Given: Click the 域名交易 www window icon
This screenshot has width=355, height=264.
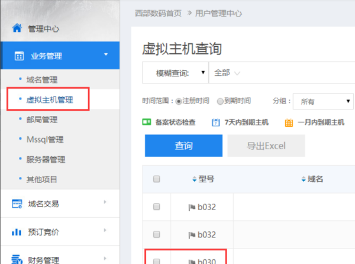Looking at the screenshot, I should pyautogui.click(x=17, y=204).
